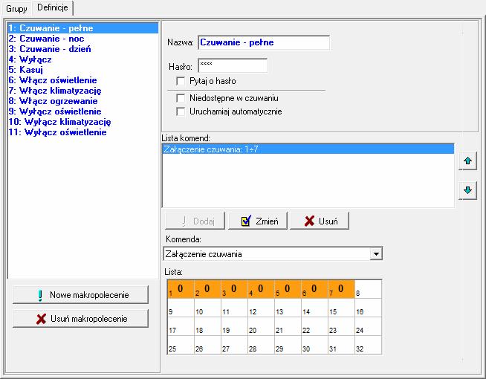Select macro '2: Czuwanie - noc'
This screenshot has height=379, width=486.
coord(83,39)
